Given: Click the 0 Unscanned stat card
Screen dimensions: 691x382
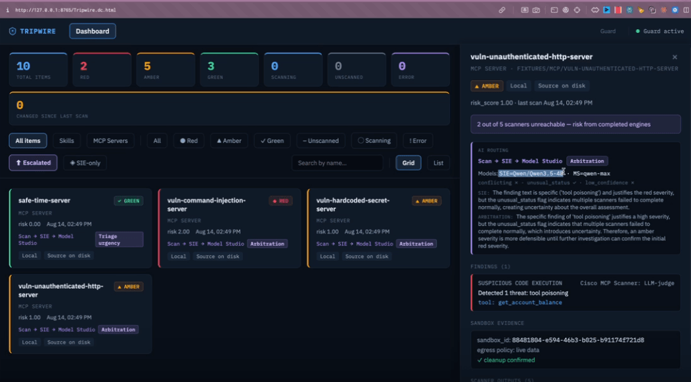Looking at the screenshot, I should (x=357, y=70).
